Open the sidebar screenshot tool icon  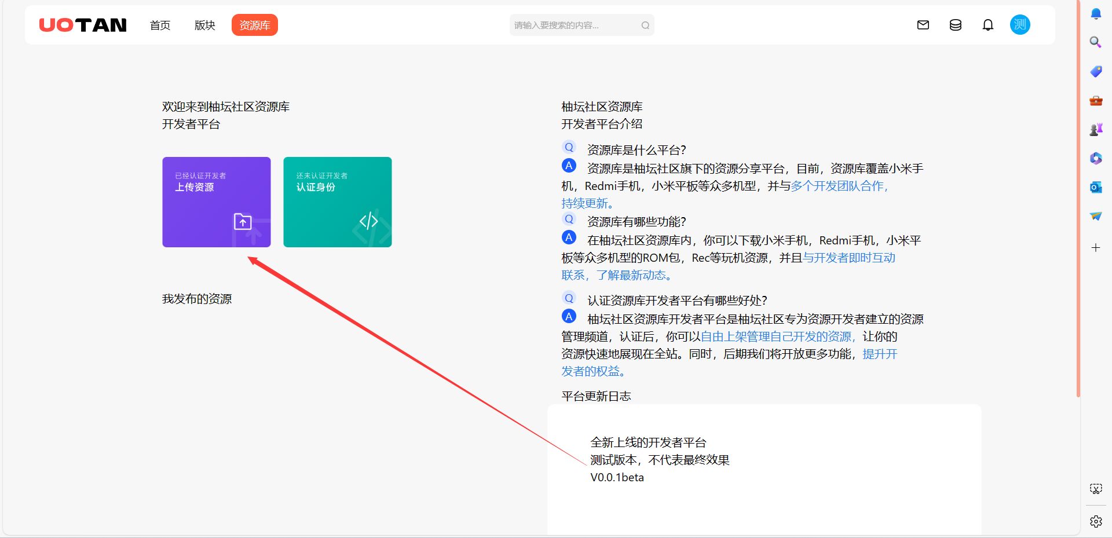click(1096, 489)
